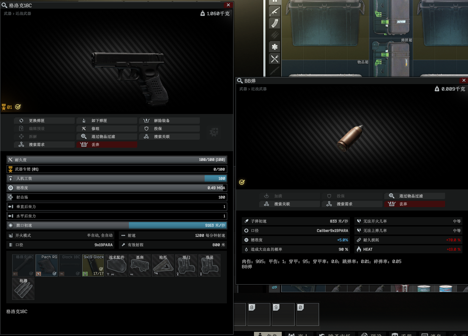Viewport: 468px width, 336px height.
Task: Select the medical asterisk filter icon
Action: (275, 47)
